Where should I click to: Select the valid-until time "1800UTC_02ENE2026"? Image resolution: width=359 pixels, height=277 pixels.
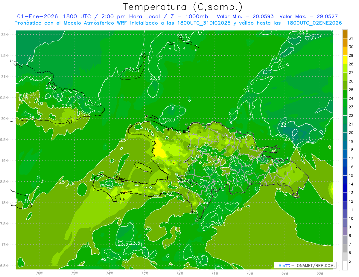click(314, 23)
